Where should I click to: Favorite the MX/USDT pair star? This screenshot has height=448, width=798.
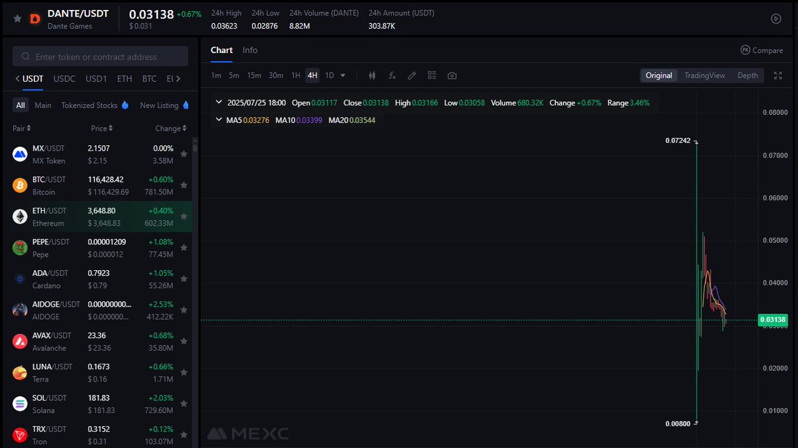[184, 154]
